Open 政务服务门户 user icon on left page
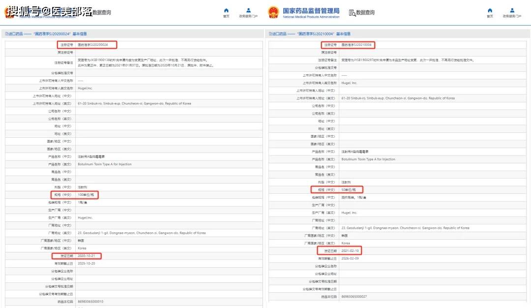 (x=248, y=10)
